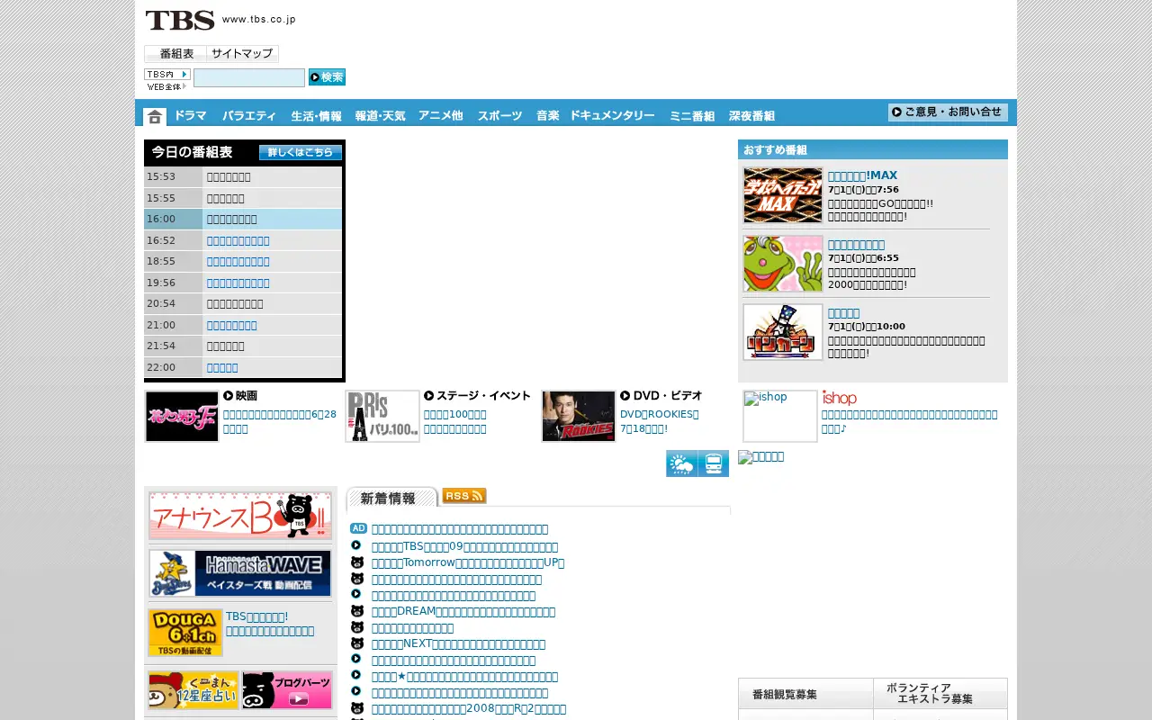The height and width of the screenshot is (720, 1152).
Task: Open the Hamasta WAVE banner
Action: [x=240, y=573]
